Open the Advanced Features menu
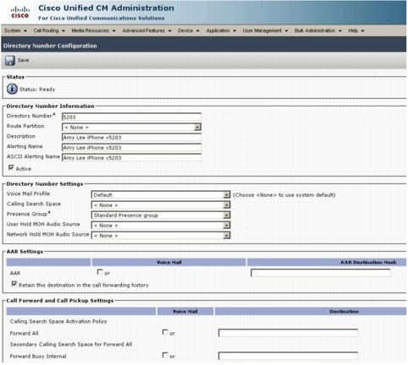The width and height of the screenshot is (408, 365). pos(146,30)
